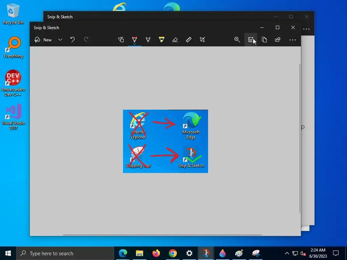347x260 pixels.
Task: Click the Redo arrow icon
Action: (86, 40)
